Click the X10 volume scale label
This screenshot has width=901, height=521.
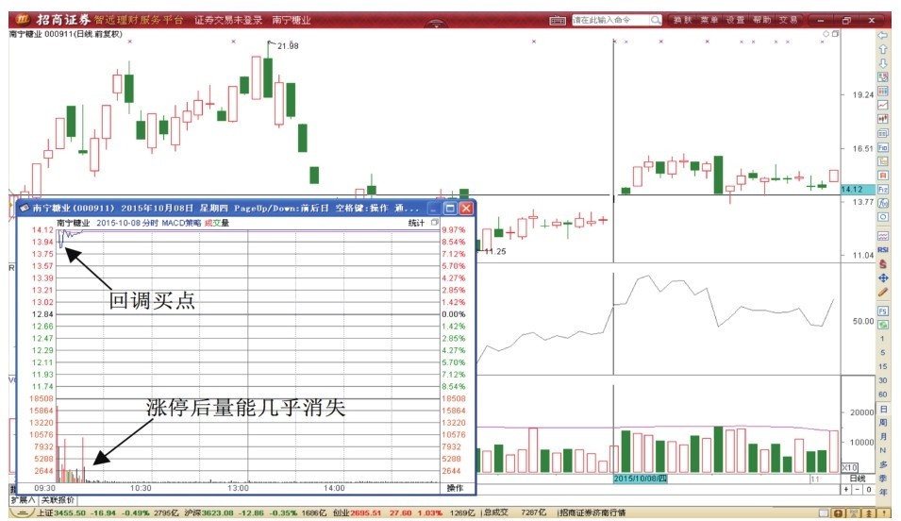[850, 467]
